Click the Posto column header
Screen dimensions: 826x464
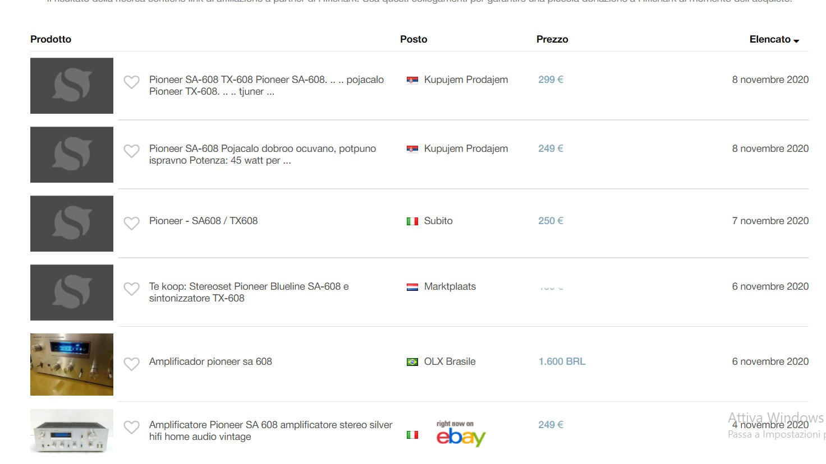click(414, 39)
